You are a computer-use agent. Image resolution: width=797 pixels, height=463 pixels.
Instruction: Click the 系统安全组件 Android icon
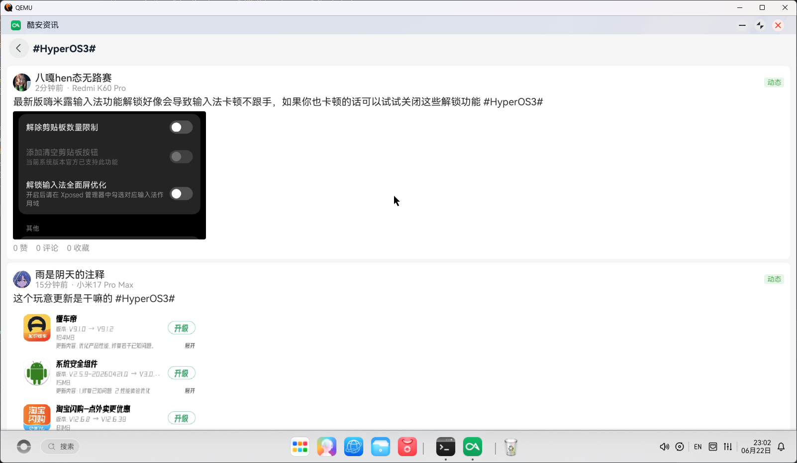(37, 373)
